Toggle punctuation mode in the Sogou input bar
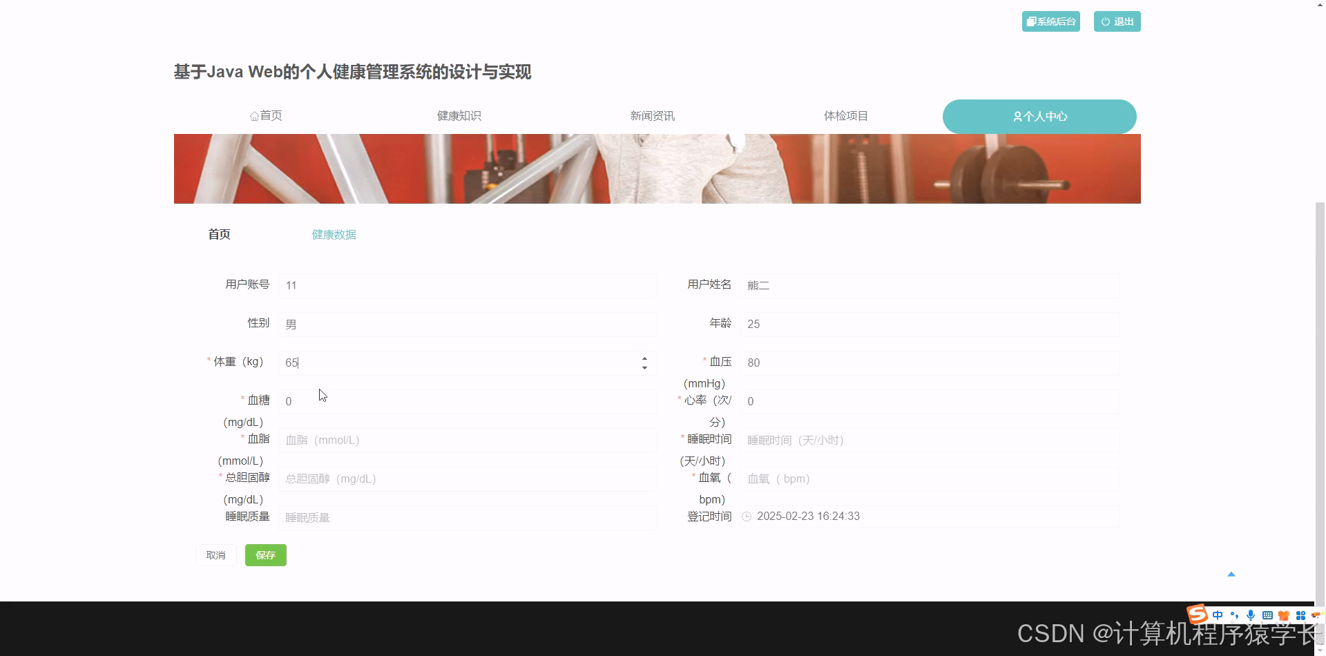The width and height of the screenshot is (1326, 656). (1235, 615)
